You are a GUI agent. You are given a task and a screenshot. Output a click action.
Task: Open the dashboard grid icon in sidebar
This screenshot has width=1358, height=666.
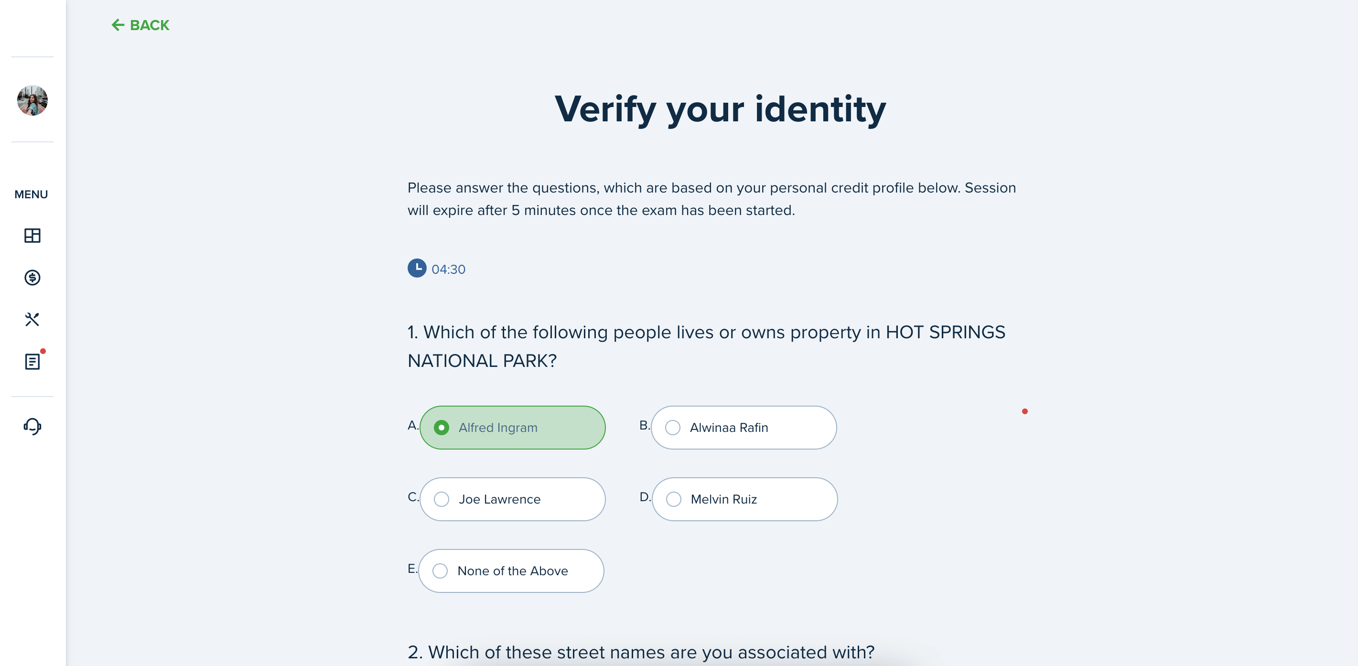32,236
